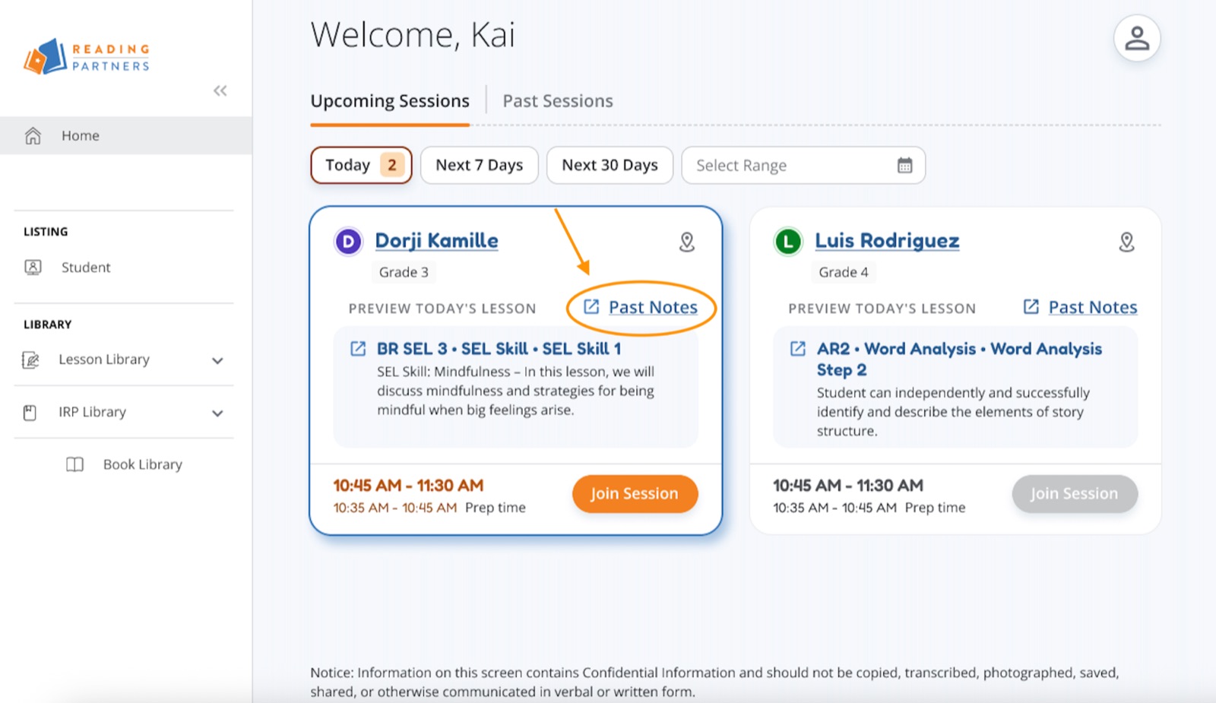This screenshot has width=1216, height=703.
Task: Filter sessions by Next 7 Days
Action: pyautogui.click(x=479, y=165)
